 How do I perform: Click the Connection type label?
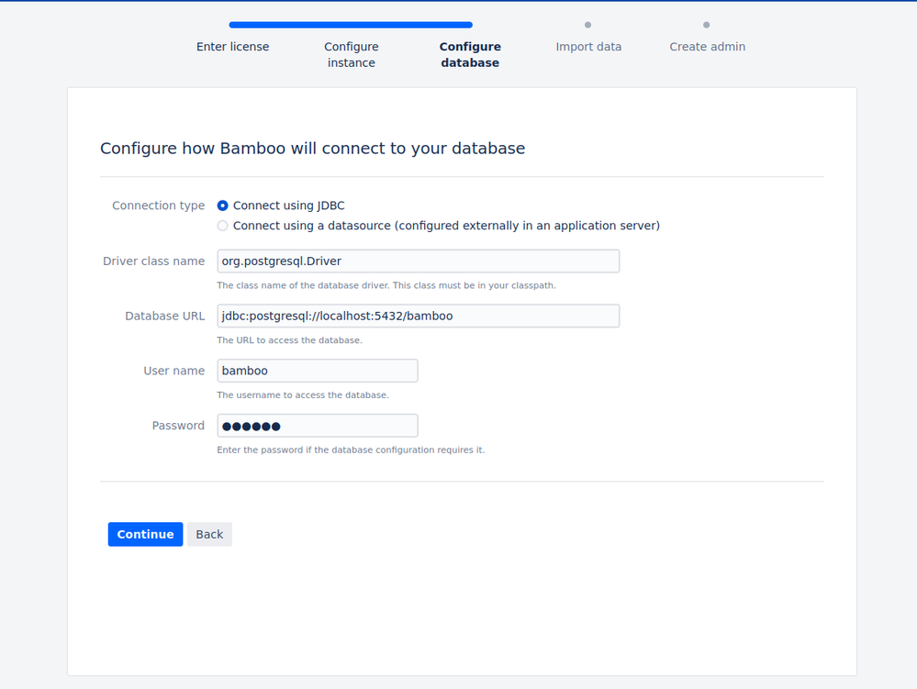(x=159, y=206)
